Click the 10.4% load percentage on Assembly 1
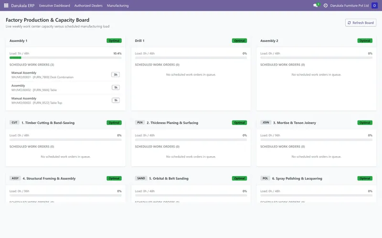This screenshot has height=238, width=382. click(117, 53)
